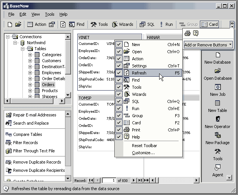Choose Customize... from the menu
Image resolution: width=238 pixels, height=195 pixels.
click(x=143, y=153)
